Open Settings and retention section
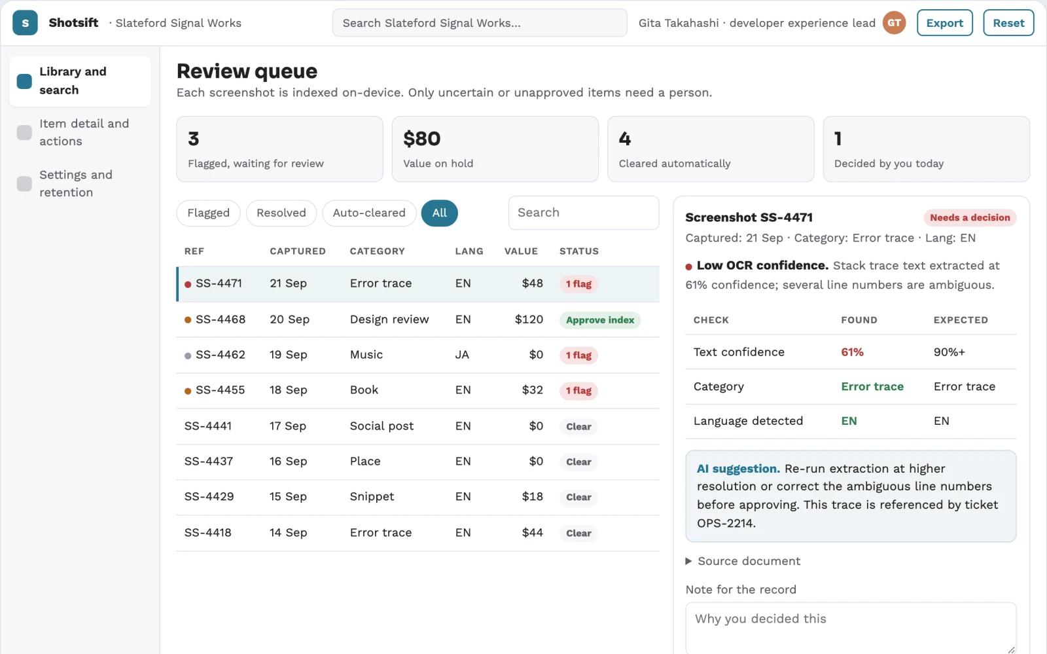The width and height of the screenshot is (1047, 654). point(80,184)
